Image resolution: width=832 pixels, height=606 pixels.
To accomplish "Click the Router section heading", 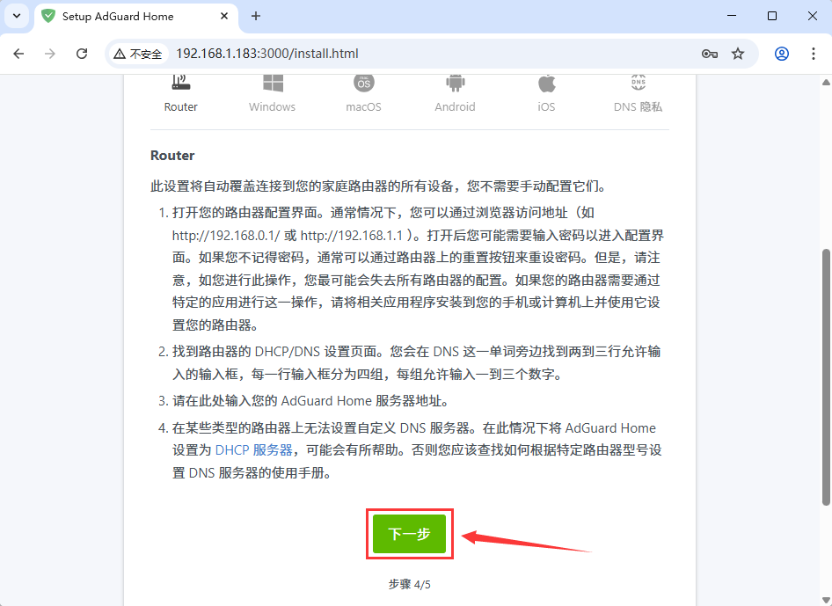I will (172, 156).
